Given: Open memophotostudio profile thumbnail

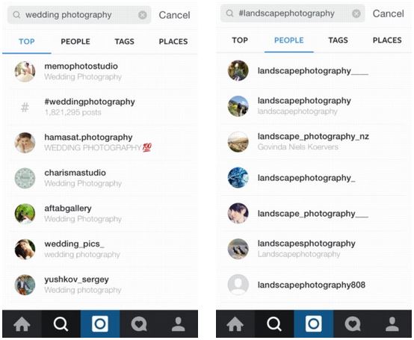Looking at the screenshot, I should point(25,72).
